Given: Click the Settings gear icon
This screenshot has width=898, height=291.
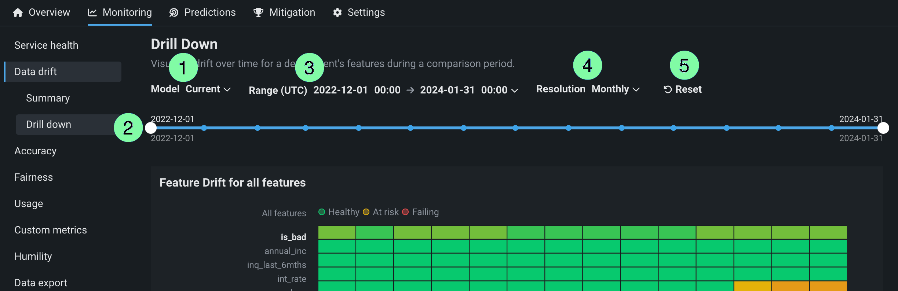Looking at the screenshot, I should (x=337, y=12).
